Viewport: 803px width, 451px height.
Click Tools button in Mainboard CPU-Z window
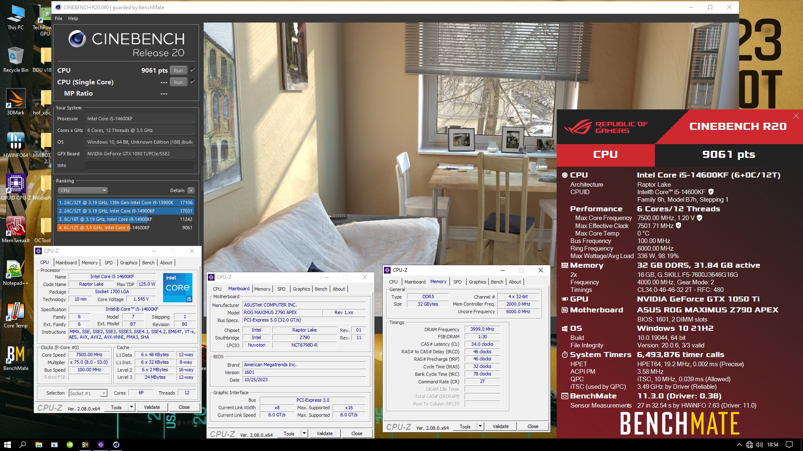(x=289, y=433)
